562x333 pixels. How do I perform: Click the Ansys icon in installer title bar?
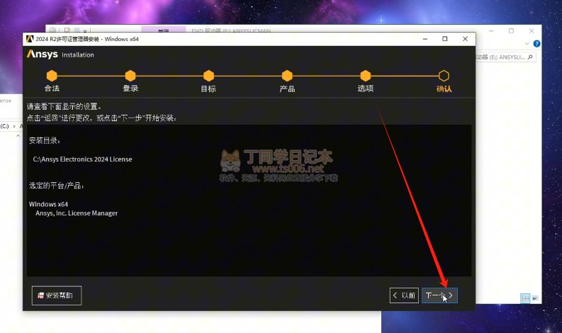[x=30, y=39]
